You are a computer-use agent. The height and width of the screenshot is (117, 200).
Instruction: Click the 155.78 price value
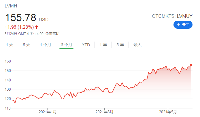[x=20, y=17]
